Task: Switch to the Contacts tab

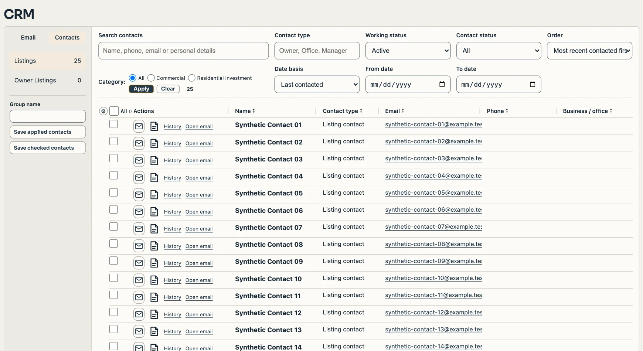Action: (x=67, y=38)
